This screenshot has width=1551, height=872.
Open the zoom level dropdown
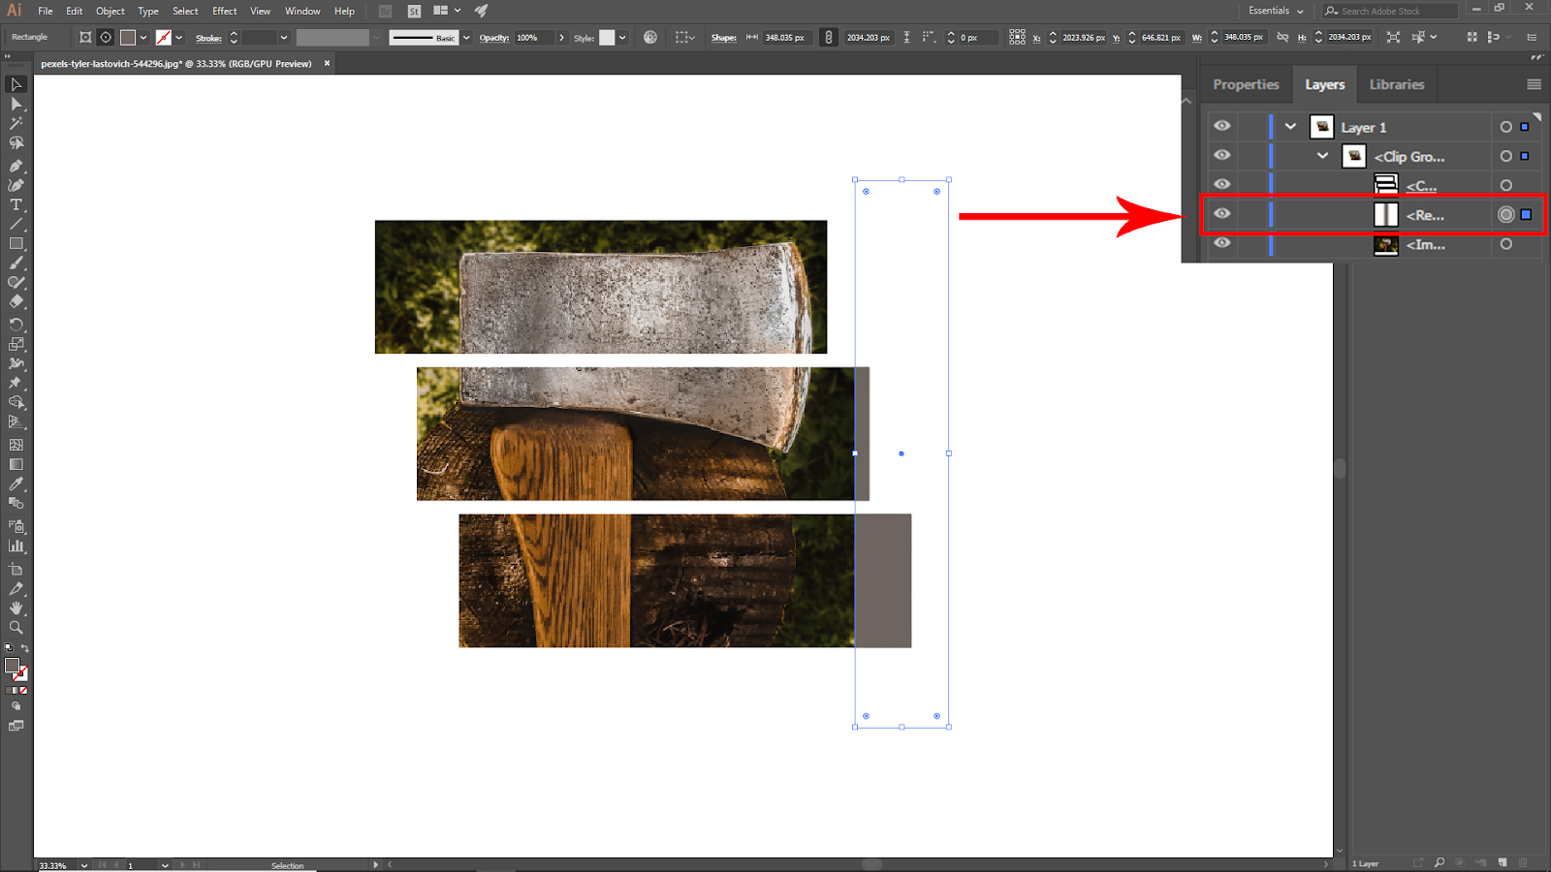(x=83, y=864)
